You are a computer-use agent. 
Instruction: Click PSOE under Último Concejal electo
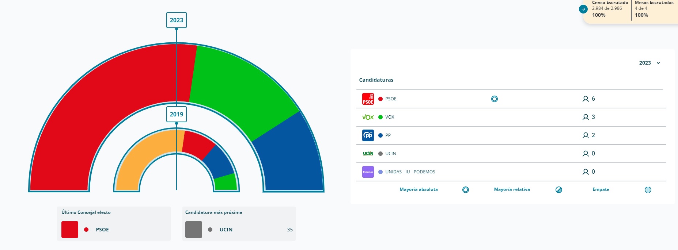[x=102, y=230]
